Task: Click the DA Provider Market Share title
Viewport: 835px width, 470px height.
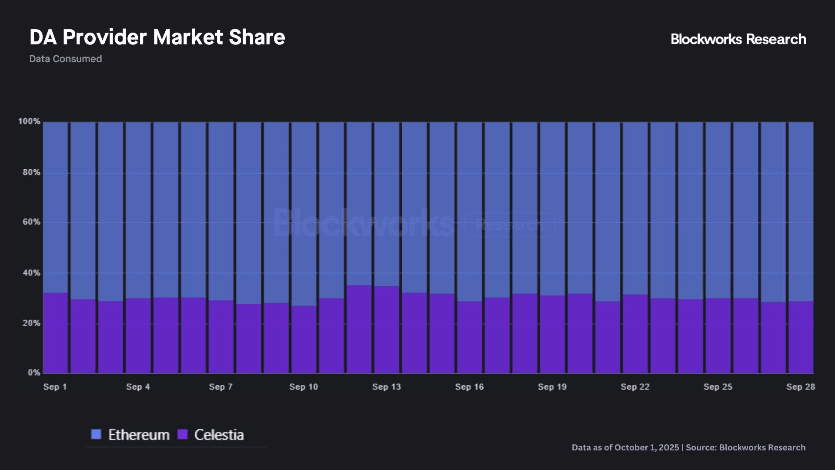Action: tap(157, 37)
